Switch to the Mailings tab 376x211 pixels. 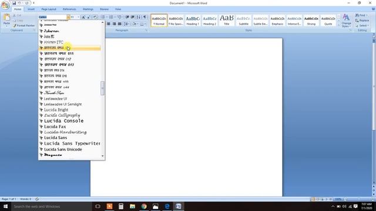click(x=88, y=9)
